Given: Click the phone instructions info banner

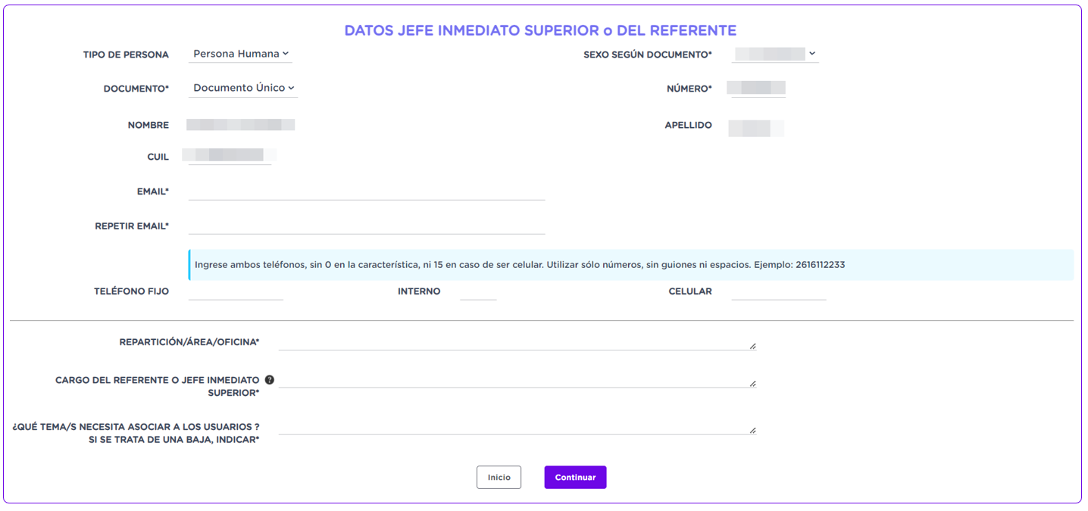Looking at the screenshot, I should (630, 265).
